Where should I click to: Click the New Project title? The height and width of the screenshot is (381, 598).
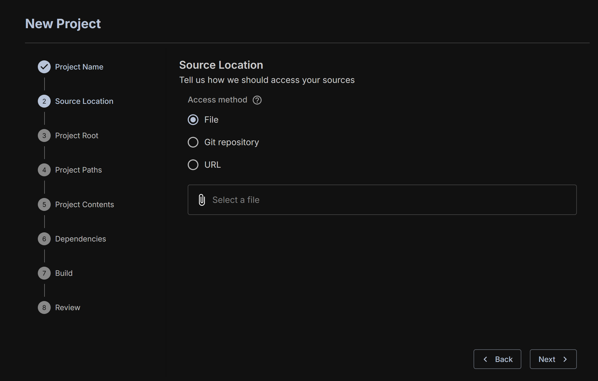pyautogui.click(x=63, y=24)
